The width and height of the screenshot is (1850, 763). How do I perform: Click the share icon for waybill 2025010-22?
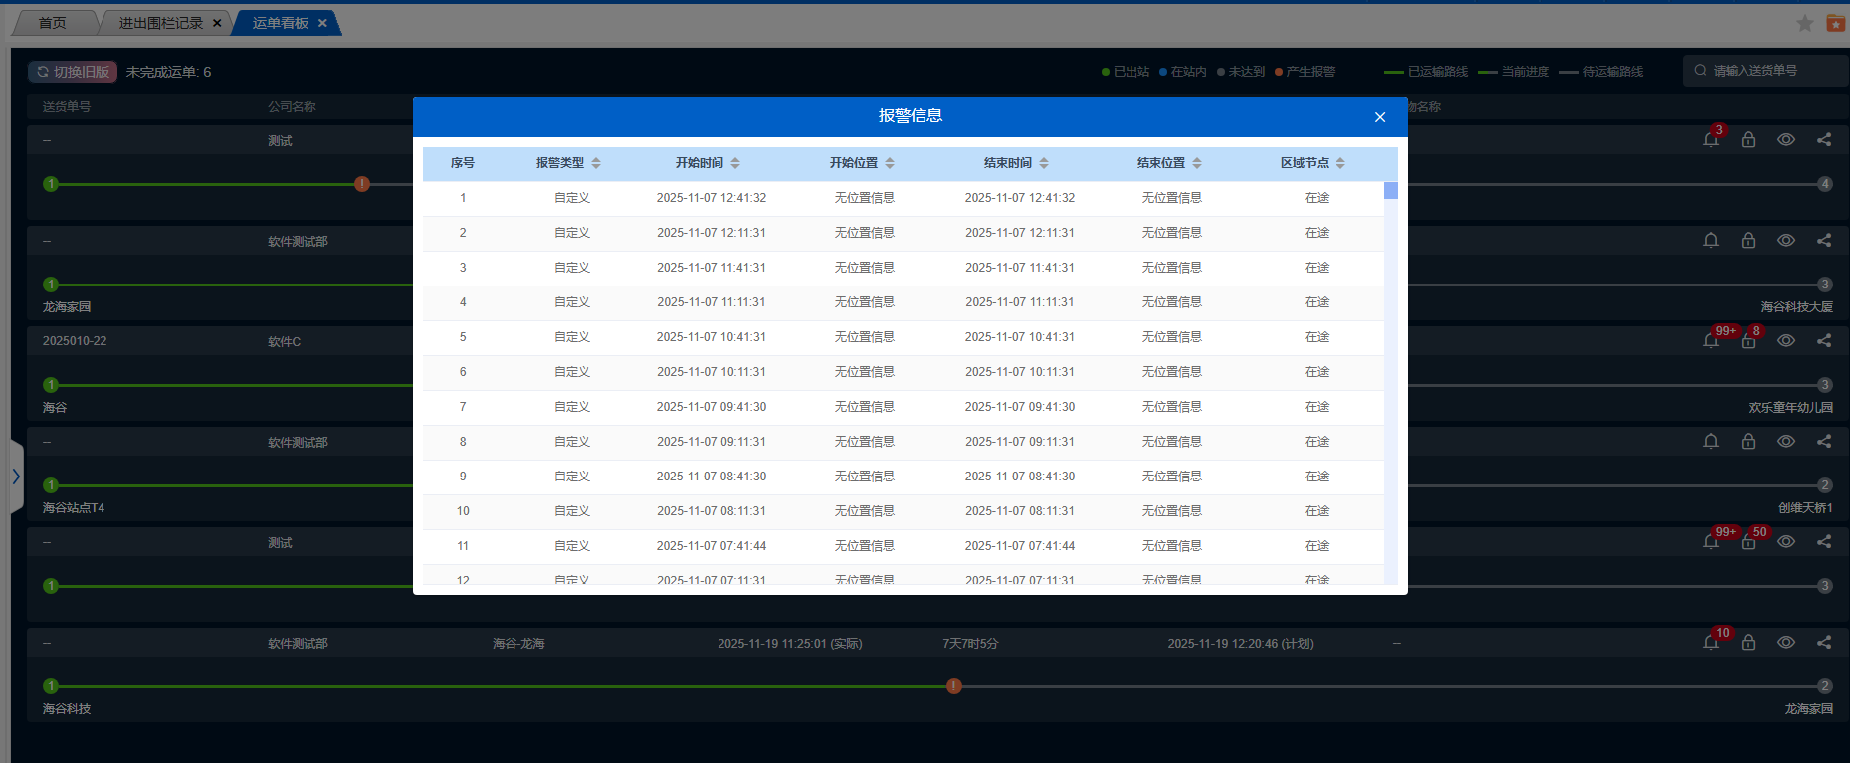pyautogui.click(x=1824, y=341)
